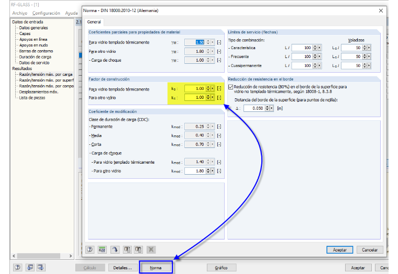Open flyout arrow for Frecuente Lc/ volladizos field
398x274 pixels.
coord(369,56)
